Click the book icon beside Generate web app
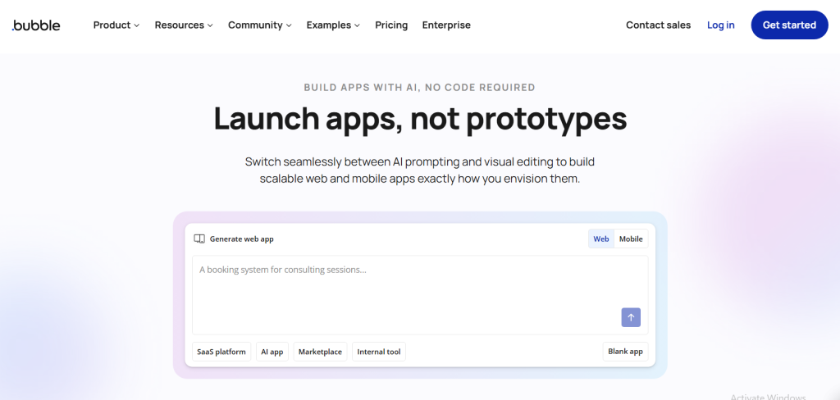Screen dimensions: 840x400 [199, 239]
